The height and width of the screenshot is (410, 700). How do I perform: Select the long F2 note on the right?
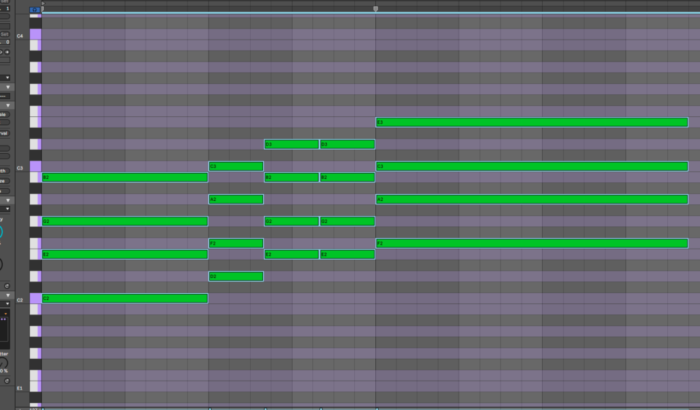click(531, 243)
